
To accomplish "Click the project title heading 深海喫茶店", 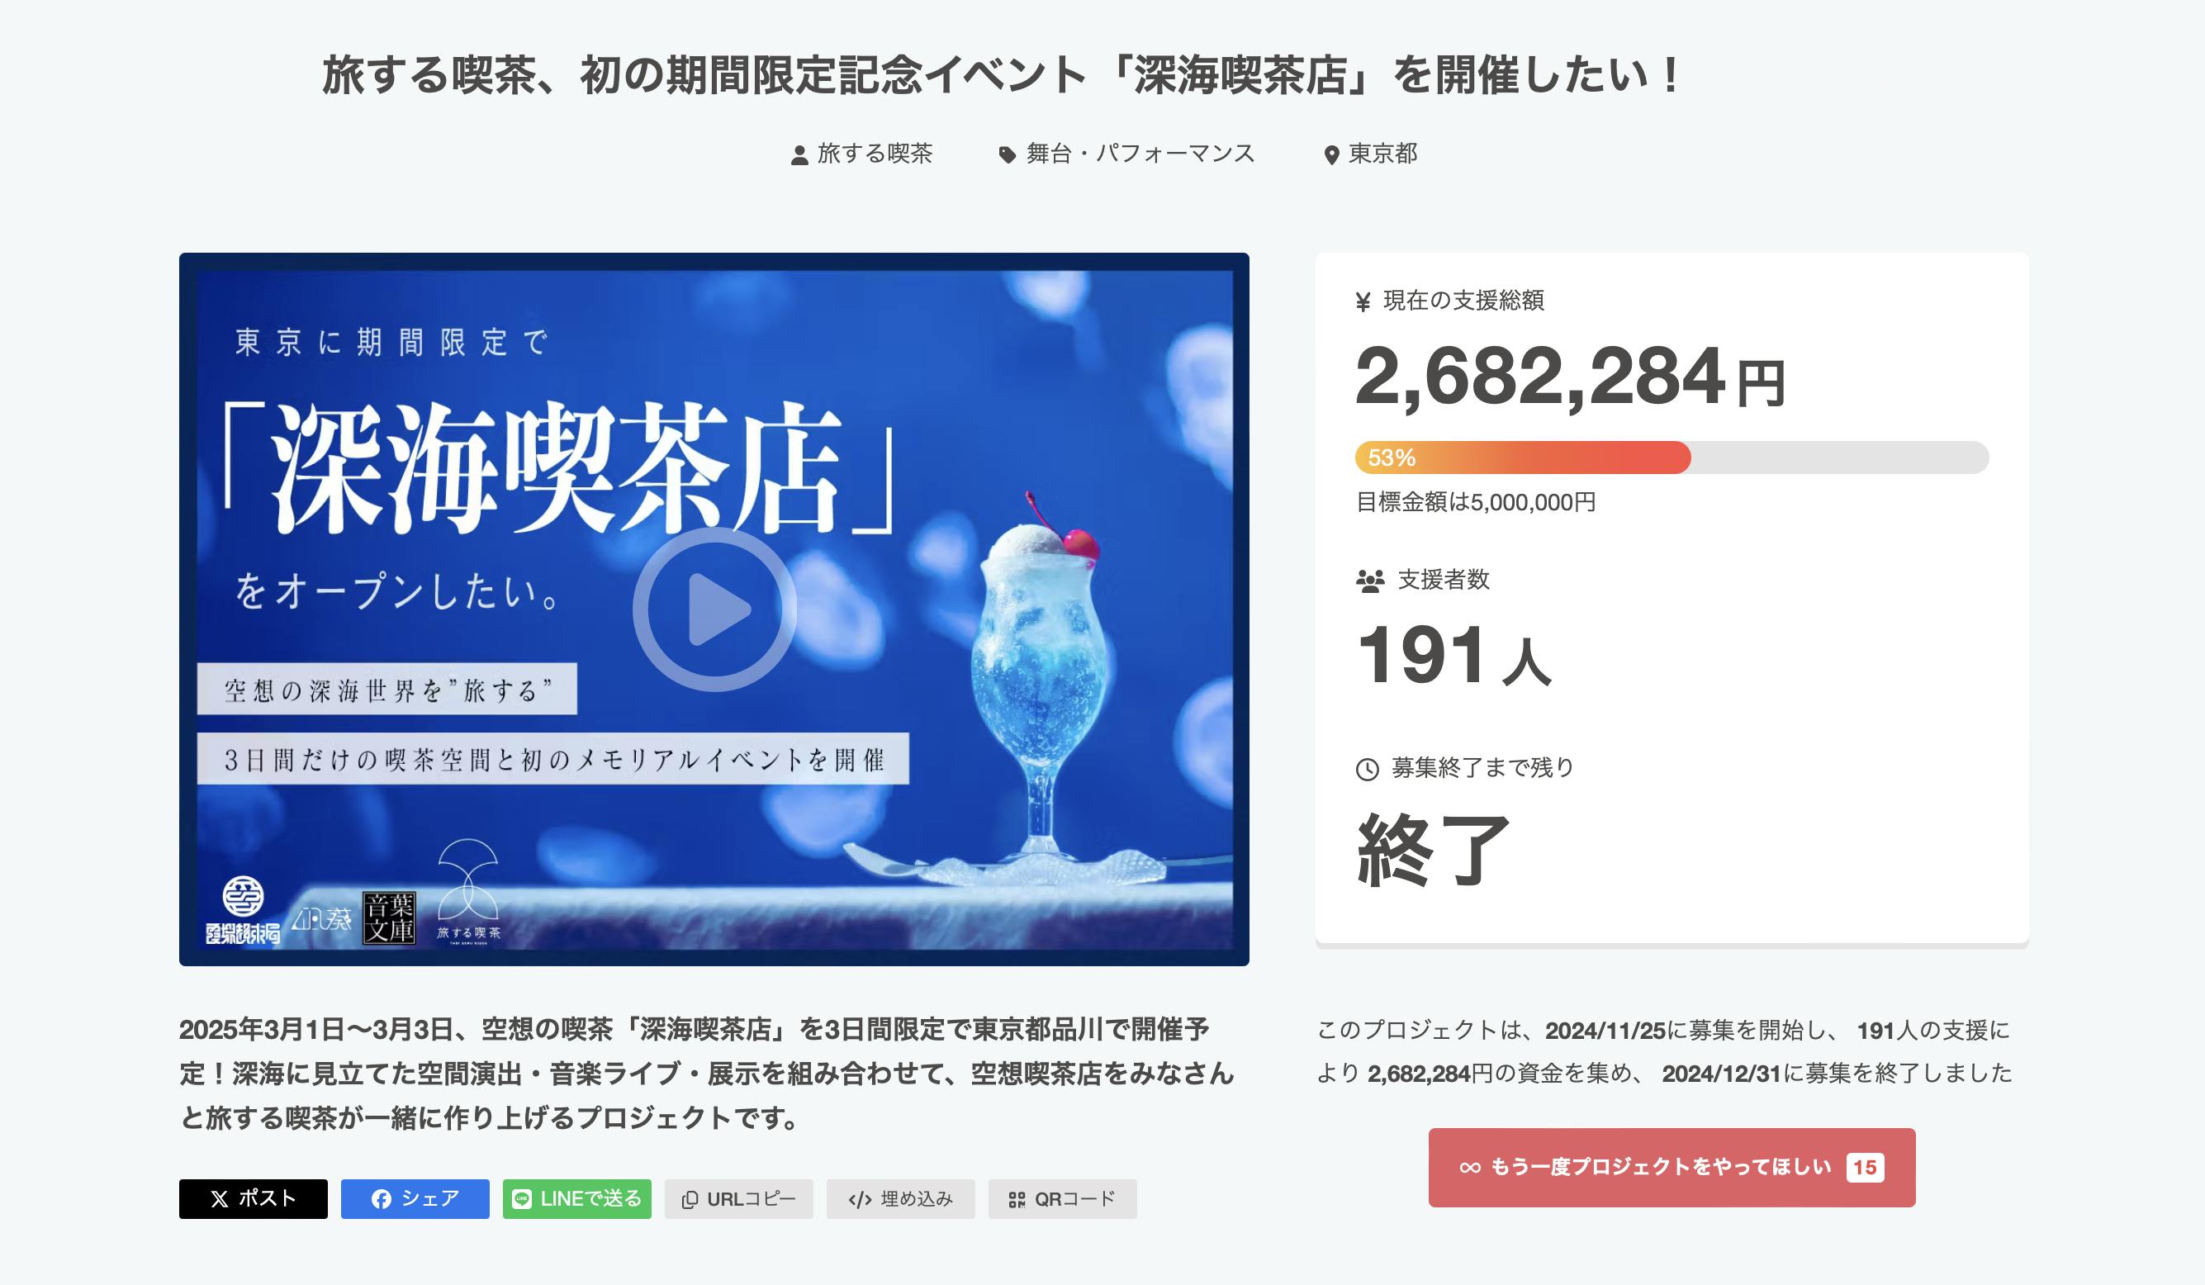I will coord(1000,74).
